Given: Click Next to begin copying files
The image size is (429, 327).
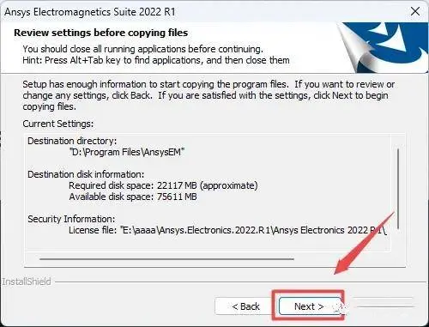Looking at the screenshot, I should (x=310, y=306).
